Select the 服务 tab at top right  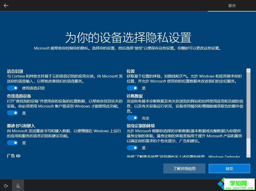(x=232, y=5)
